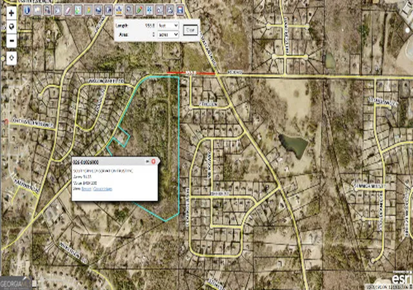Open the length units dropdown
413x290 pixels.
click(x=168, y=26)
